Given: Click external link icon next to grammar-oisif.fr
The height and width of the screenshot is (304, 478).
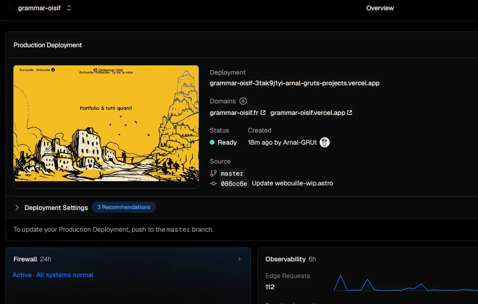Looking at the screenshot, I should tap(263, 113).
